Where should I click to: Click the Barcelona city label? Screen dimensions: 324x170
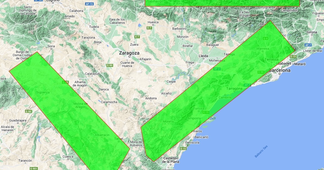279,70
